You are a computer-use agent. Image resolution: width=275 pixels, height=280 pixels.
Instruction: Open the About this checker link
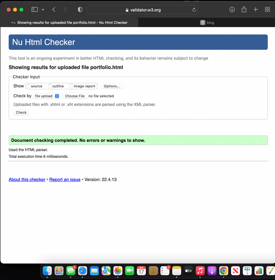click(x=27, y=180)
